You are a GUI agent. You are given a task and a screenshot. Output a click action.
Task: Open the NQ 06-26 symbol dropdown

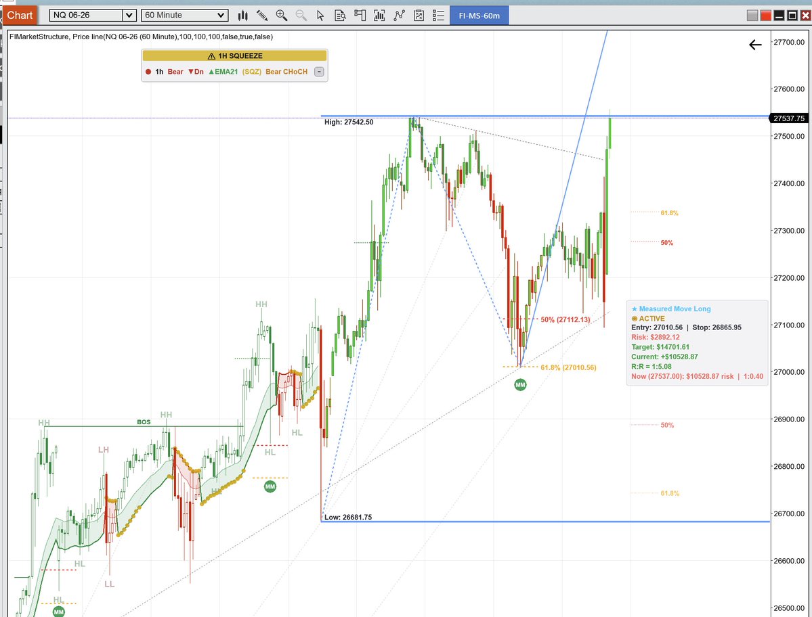click(92, 15)
